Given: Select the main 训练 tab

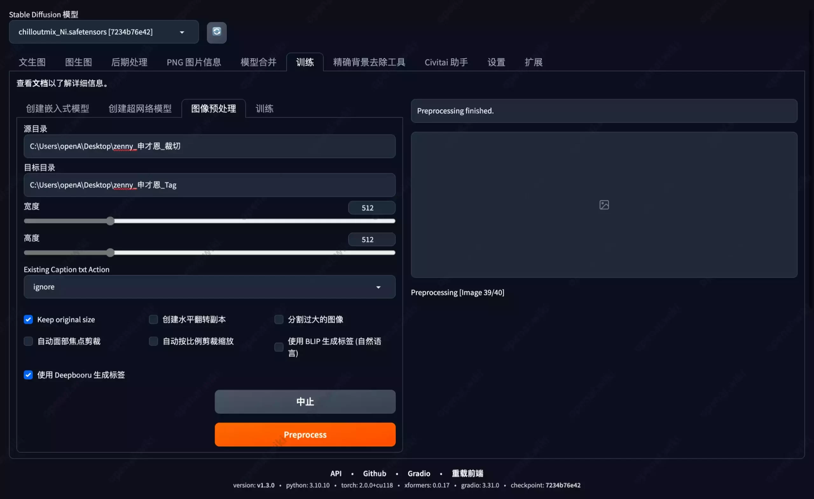Looking at the screenshot, I should click(x=305, y=62).
